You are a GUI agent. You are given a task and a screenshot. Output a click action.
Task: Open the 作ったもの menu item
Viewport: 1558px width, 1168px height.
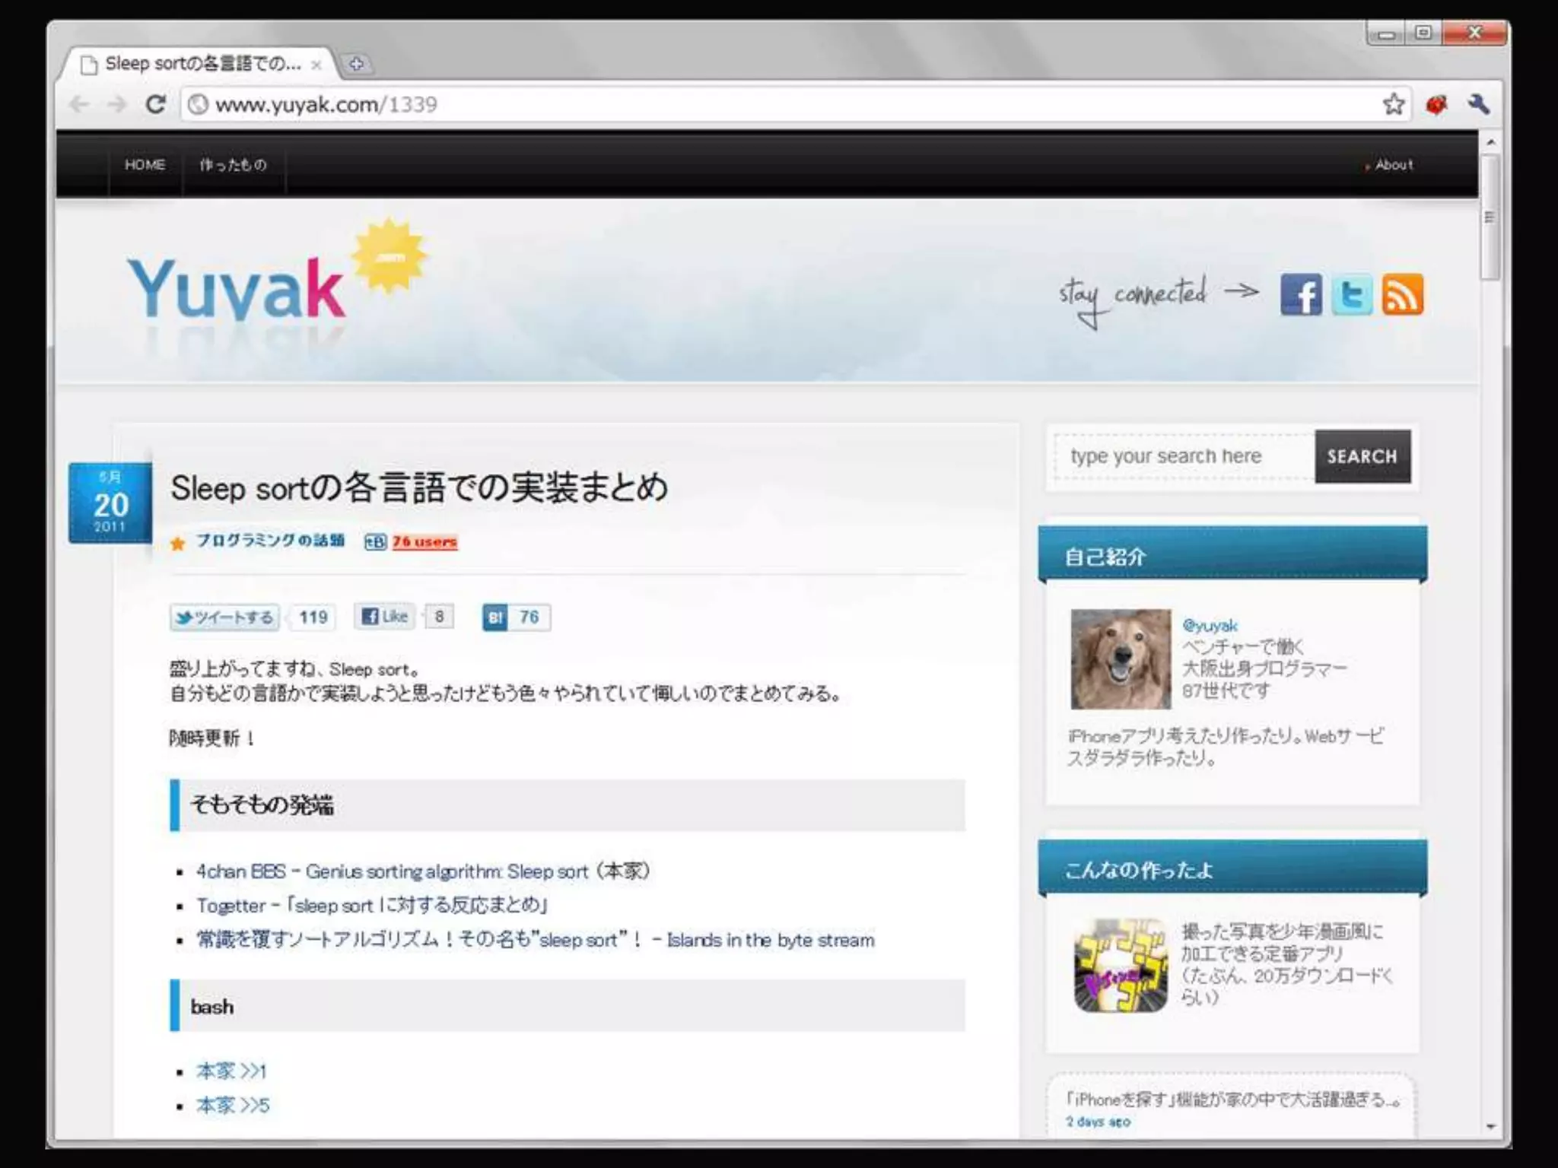(x=233, y=165)
